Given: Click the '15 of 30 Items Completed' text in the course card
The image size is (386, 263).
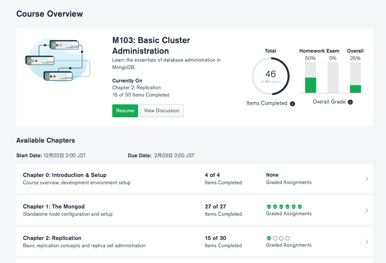Looking at the screenshot, I should coord(141,95).
